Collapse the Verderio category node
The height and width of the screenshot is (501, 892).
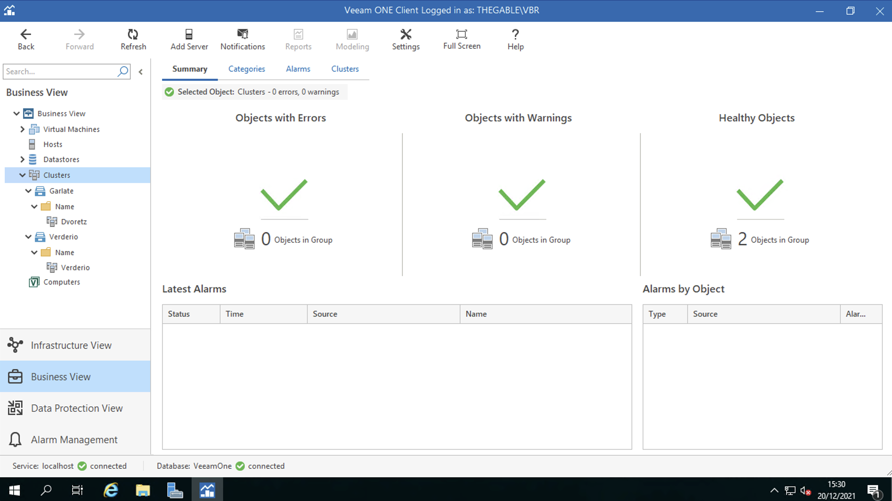point(29,237)
